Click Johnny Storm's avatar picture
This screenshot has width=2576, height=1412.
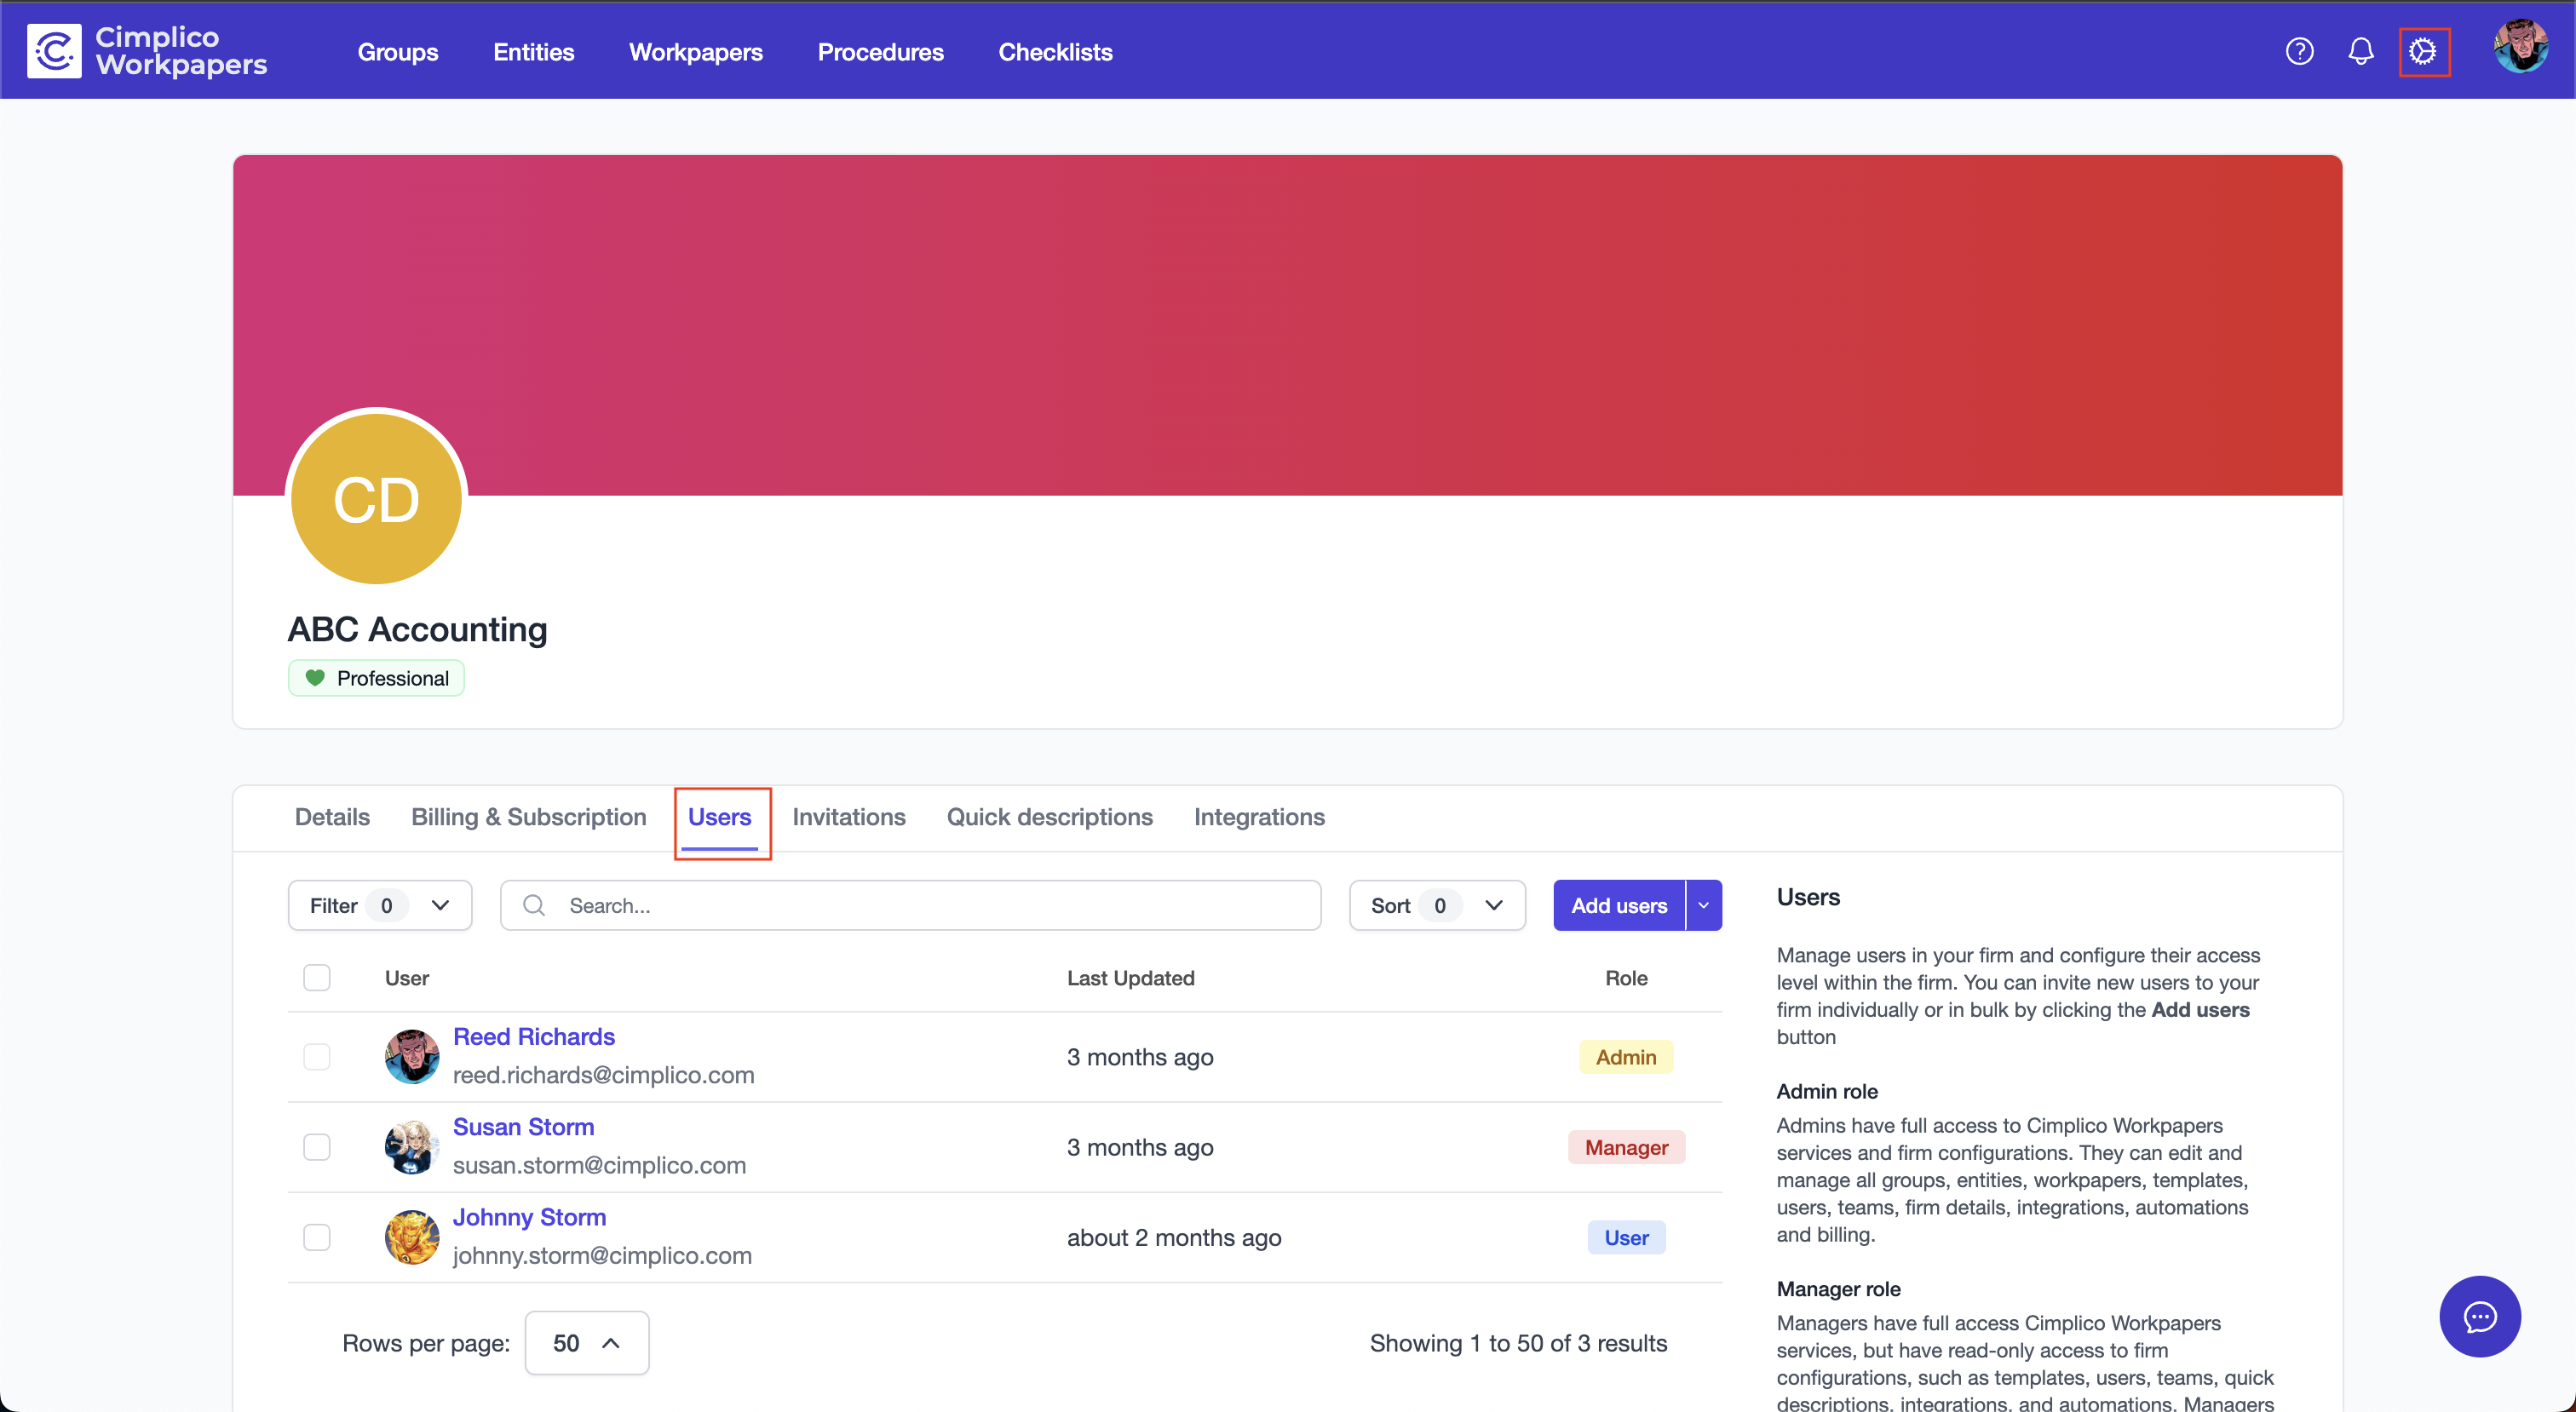pyautogui.click(x=412, y=1236)
